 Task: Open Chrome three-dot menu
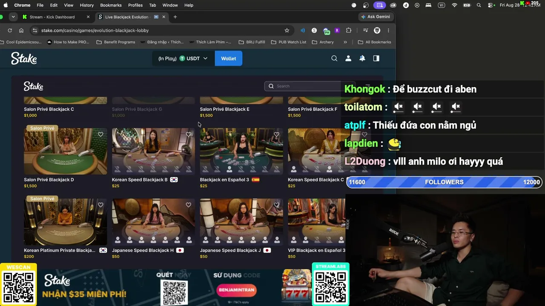pyautogui.click(x=388, y=31)
